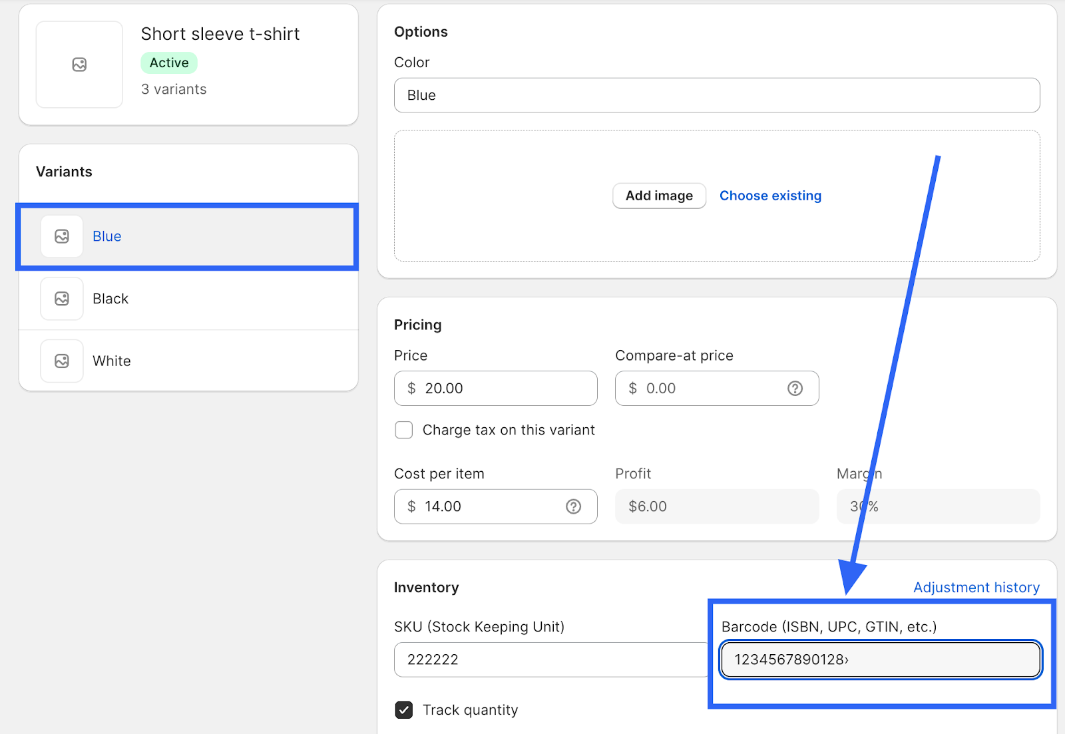The width and height of the screenshot is (1065, 734).
Task: Click the Pricing heading
Action: coord(418,325)
